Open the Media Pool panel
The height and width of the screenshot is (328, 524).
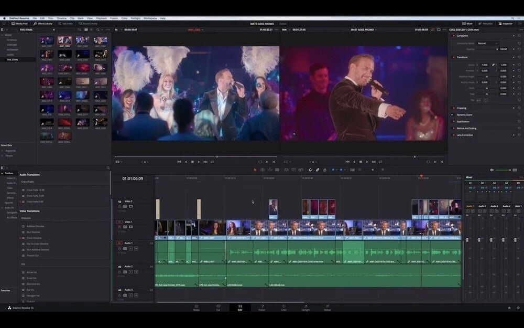tap(19, 24)
